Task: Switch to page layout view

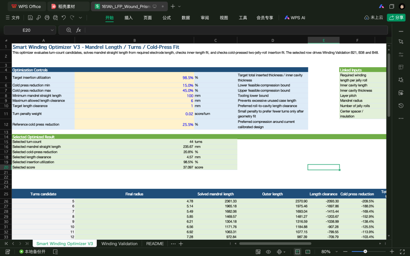Action: [308, 251]
